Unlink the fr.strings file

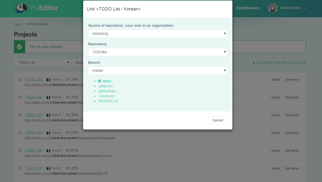pos(276,150)
